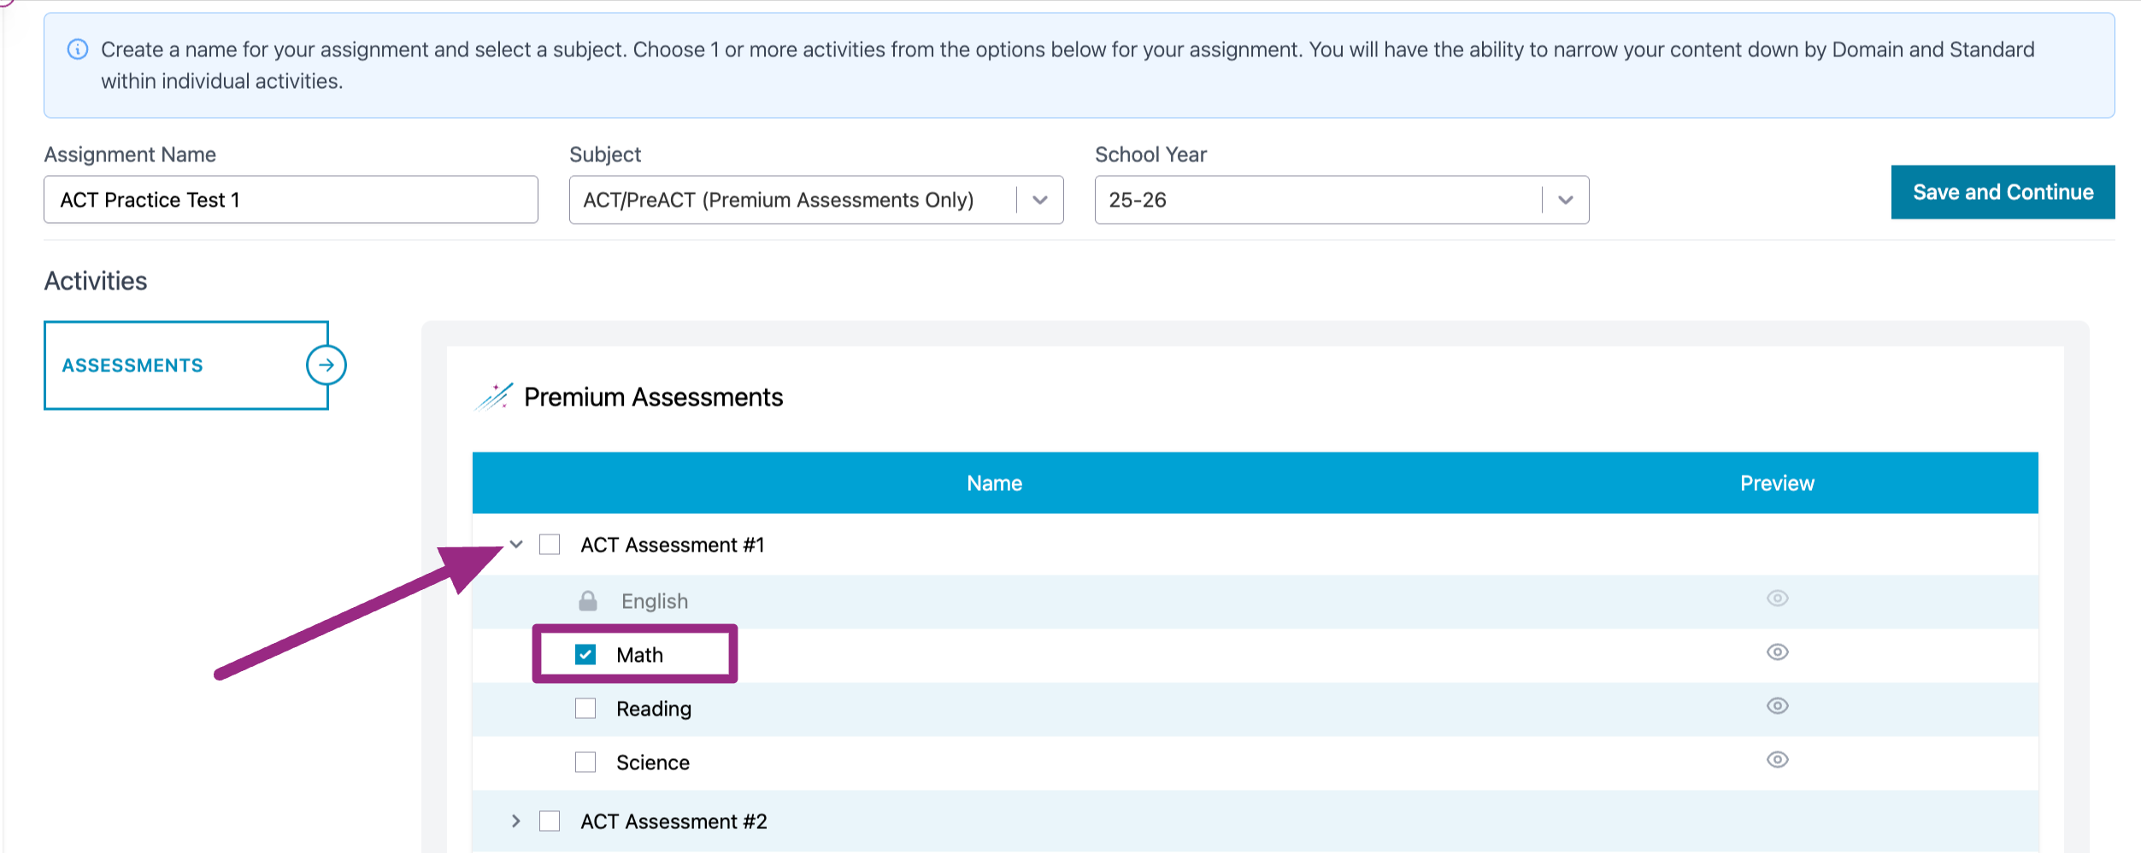Click the Activities heading

[96, 281]
